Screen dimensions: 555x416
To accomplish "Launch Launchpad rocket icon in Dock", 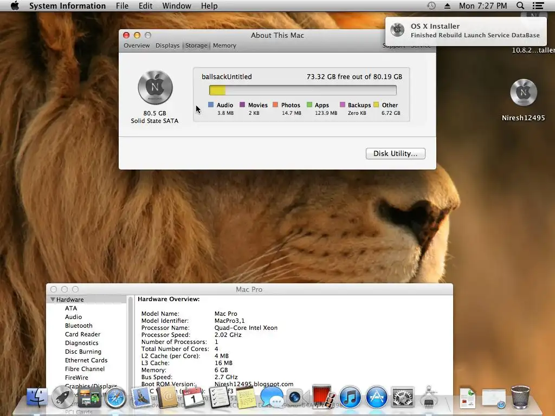I will [63, 397].
